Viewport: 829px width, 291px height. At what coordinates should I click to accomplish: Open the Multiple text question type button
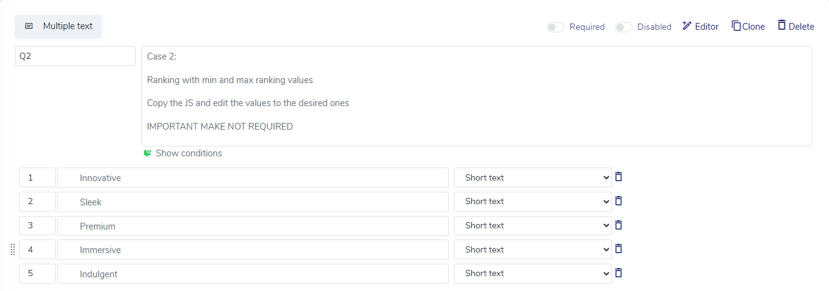(x=58, y=26)
